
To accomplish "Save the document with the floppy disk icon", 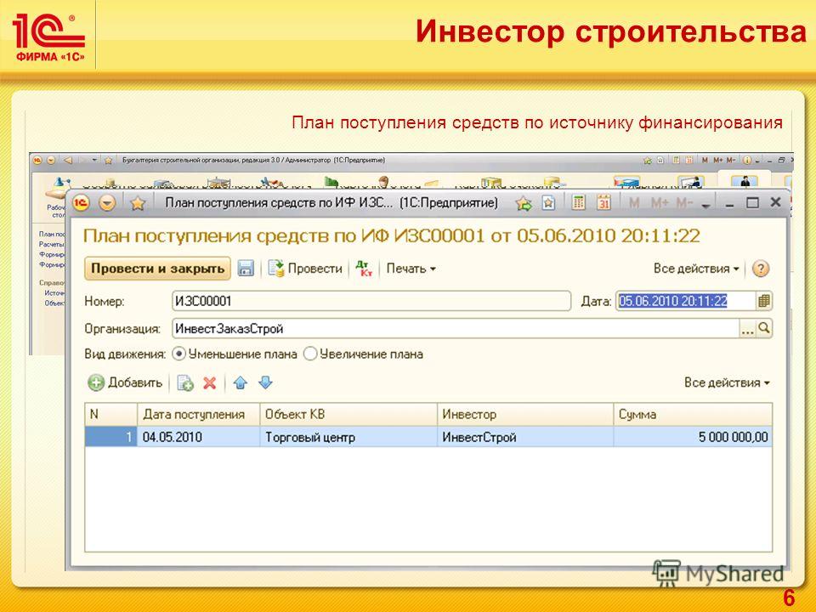I will (x=245, y=269).
